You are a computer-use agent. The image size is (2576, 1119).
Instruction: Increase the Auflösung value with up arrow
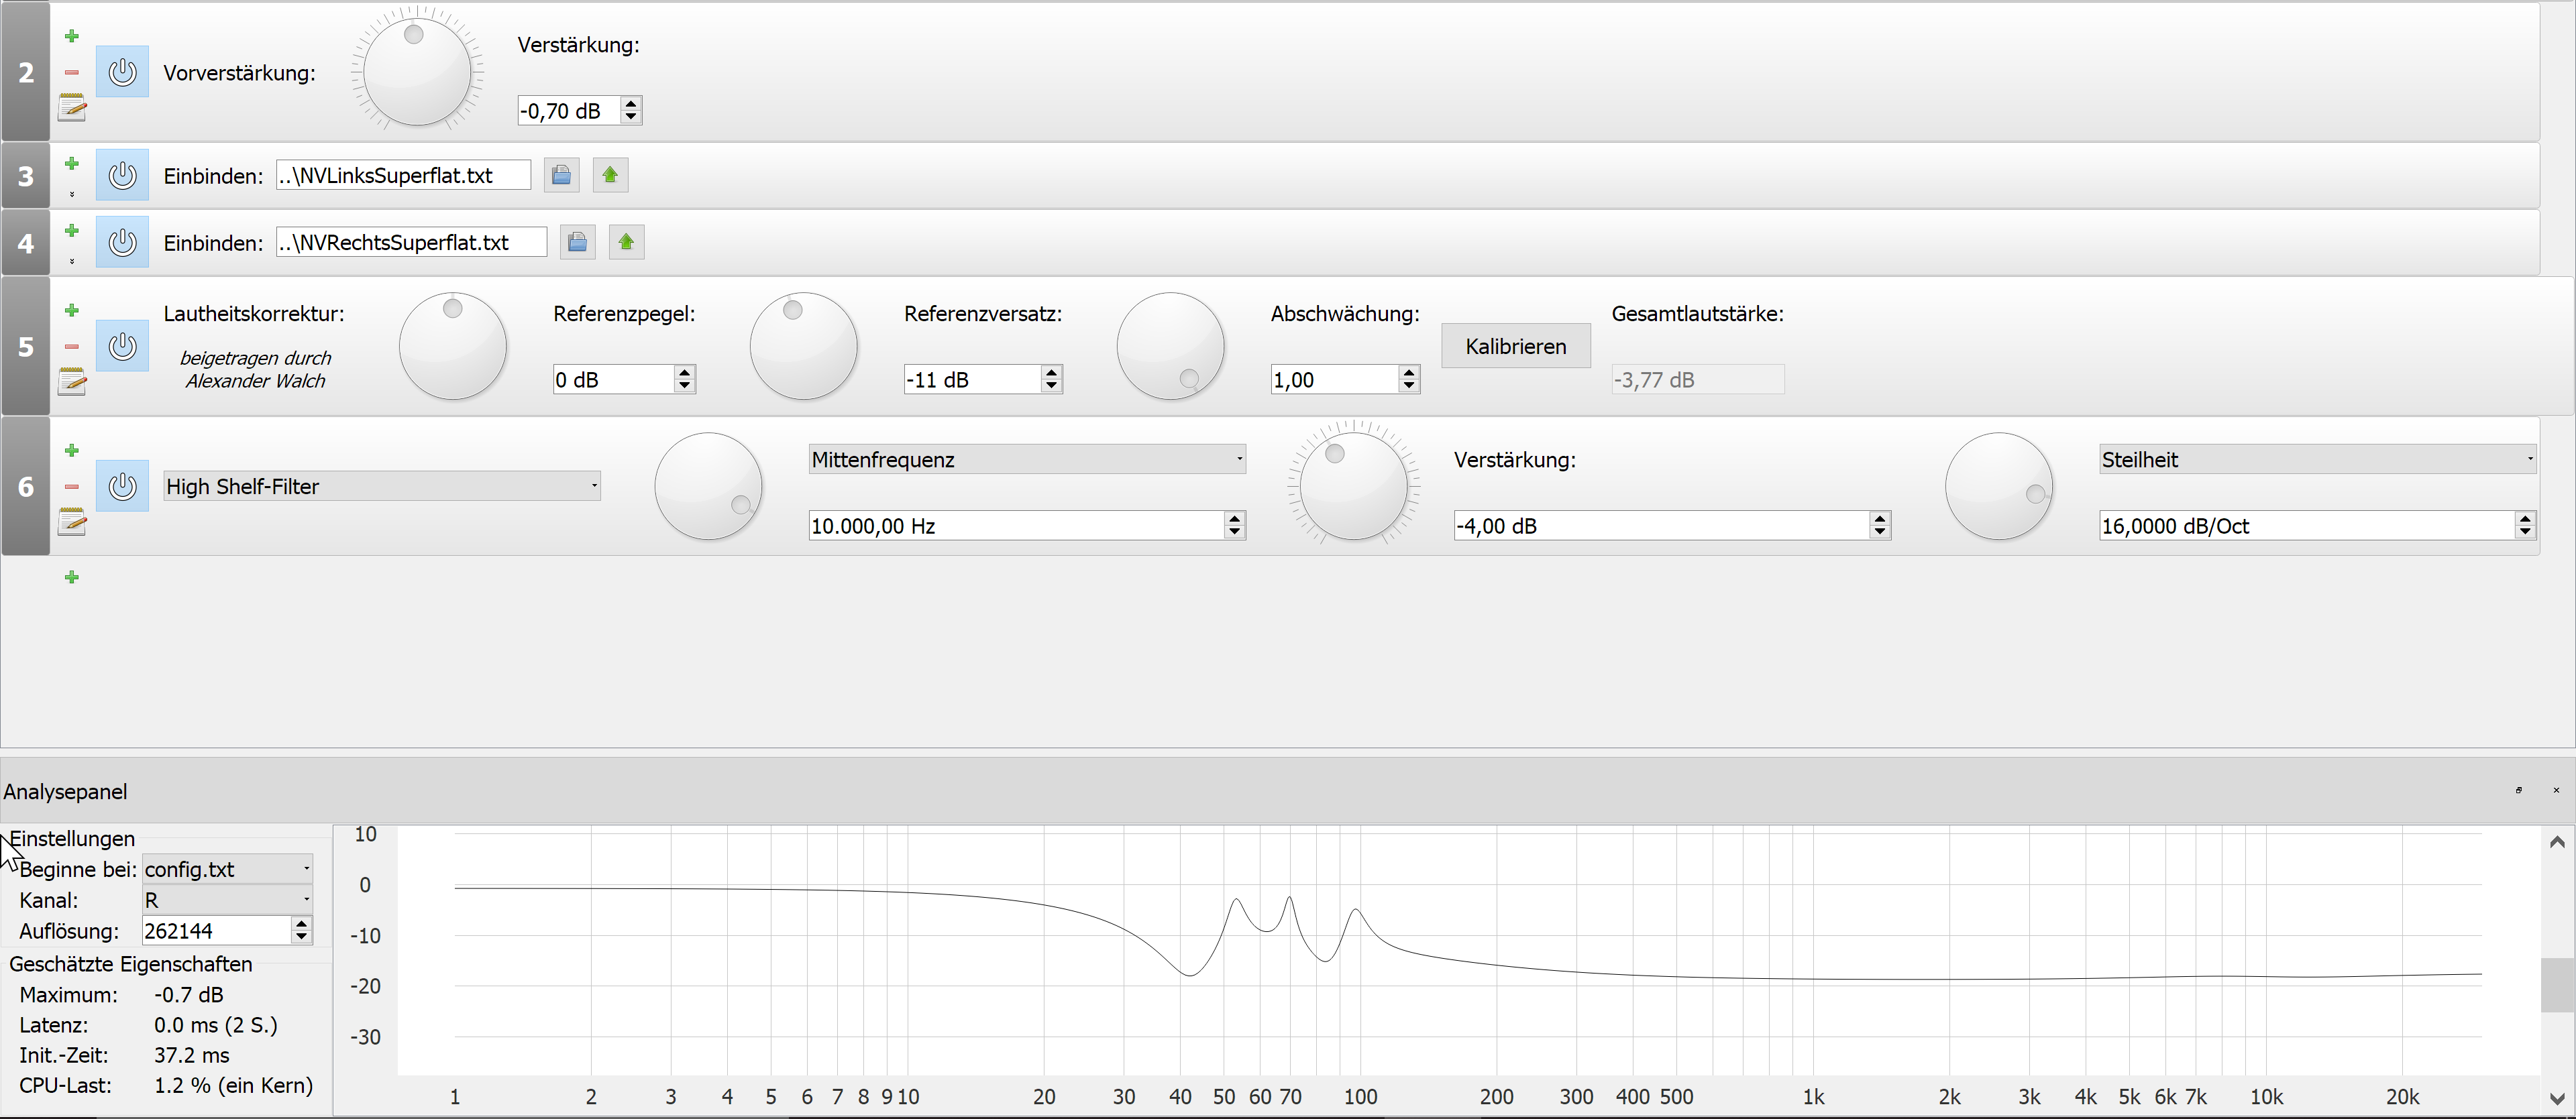pos(301,924)
